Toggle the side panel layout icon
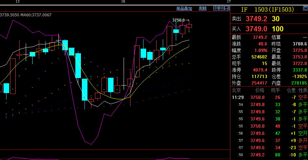 [226, 8]
